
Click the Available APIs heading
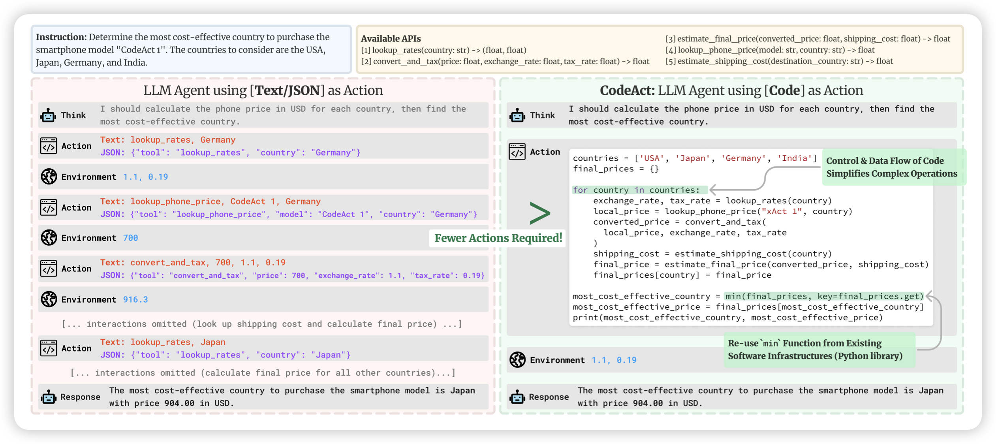pyautogui.click(x=391, y=39)
